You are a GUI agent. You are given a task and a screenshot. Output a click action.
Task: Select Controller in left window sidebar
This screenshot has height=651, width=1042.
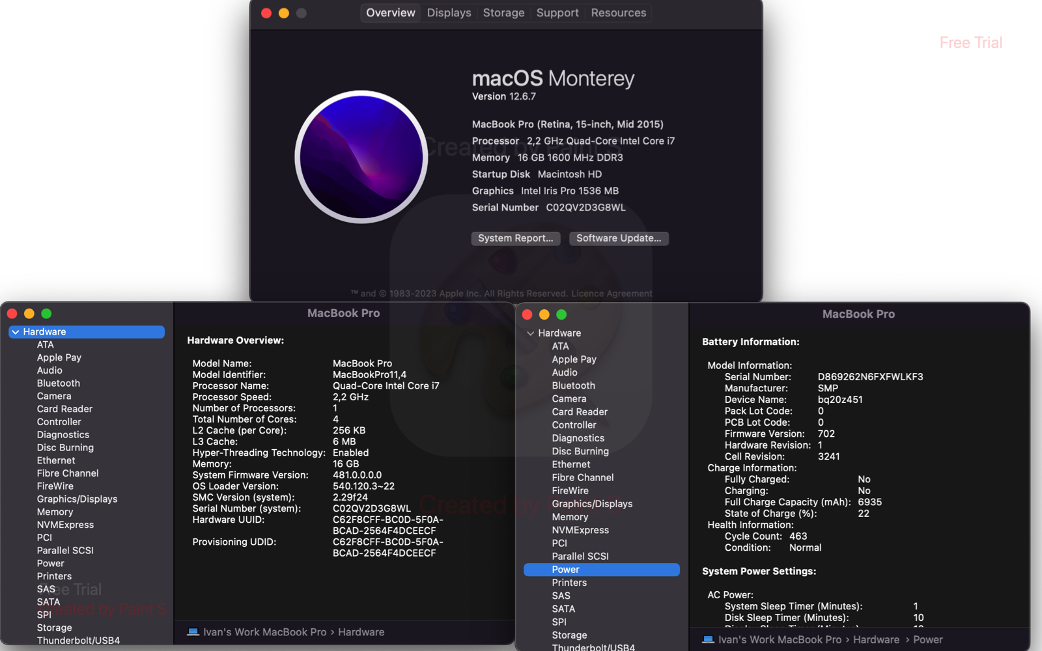coord(59,422)
